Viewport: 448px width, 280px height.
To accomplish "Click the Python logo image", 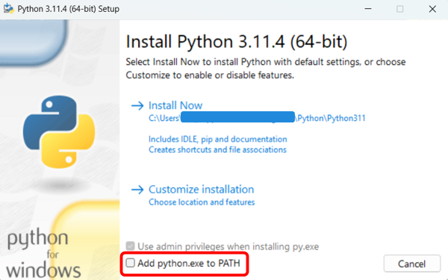I will pyautogui.click(x=60, y=132).
